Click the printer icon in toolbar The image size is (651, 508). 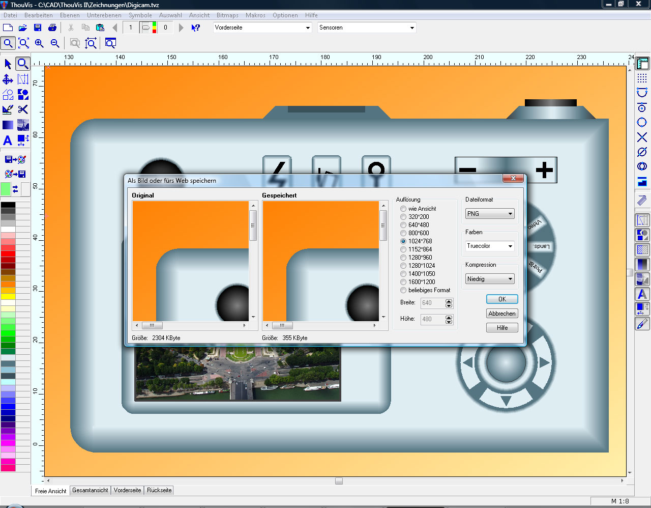coord(52,27)
